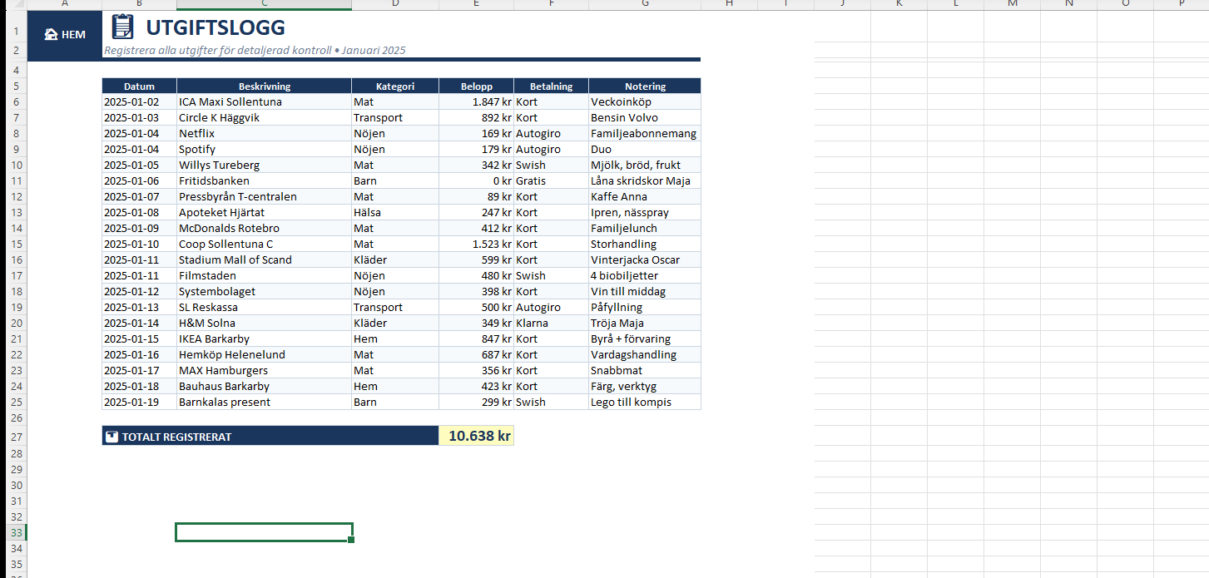
Task: Select the UTGIFTSLOGG title text
Action: 215,27
